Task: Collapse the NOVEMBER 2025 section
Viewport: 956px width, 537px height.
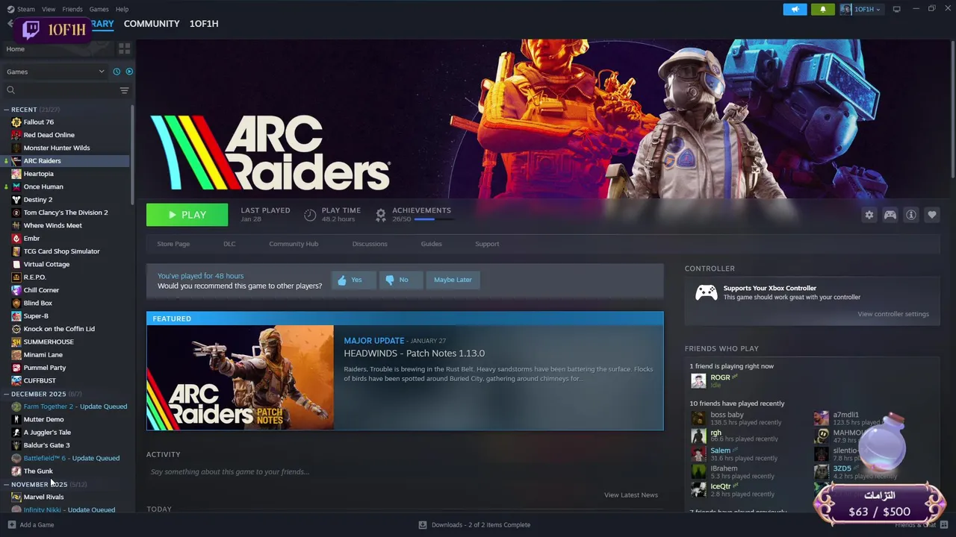Action: pos(6,485)
